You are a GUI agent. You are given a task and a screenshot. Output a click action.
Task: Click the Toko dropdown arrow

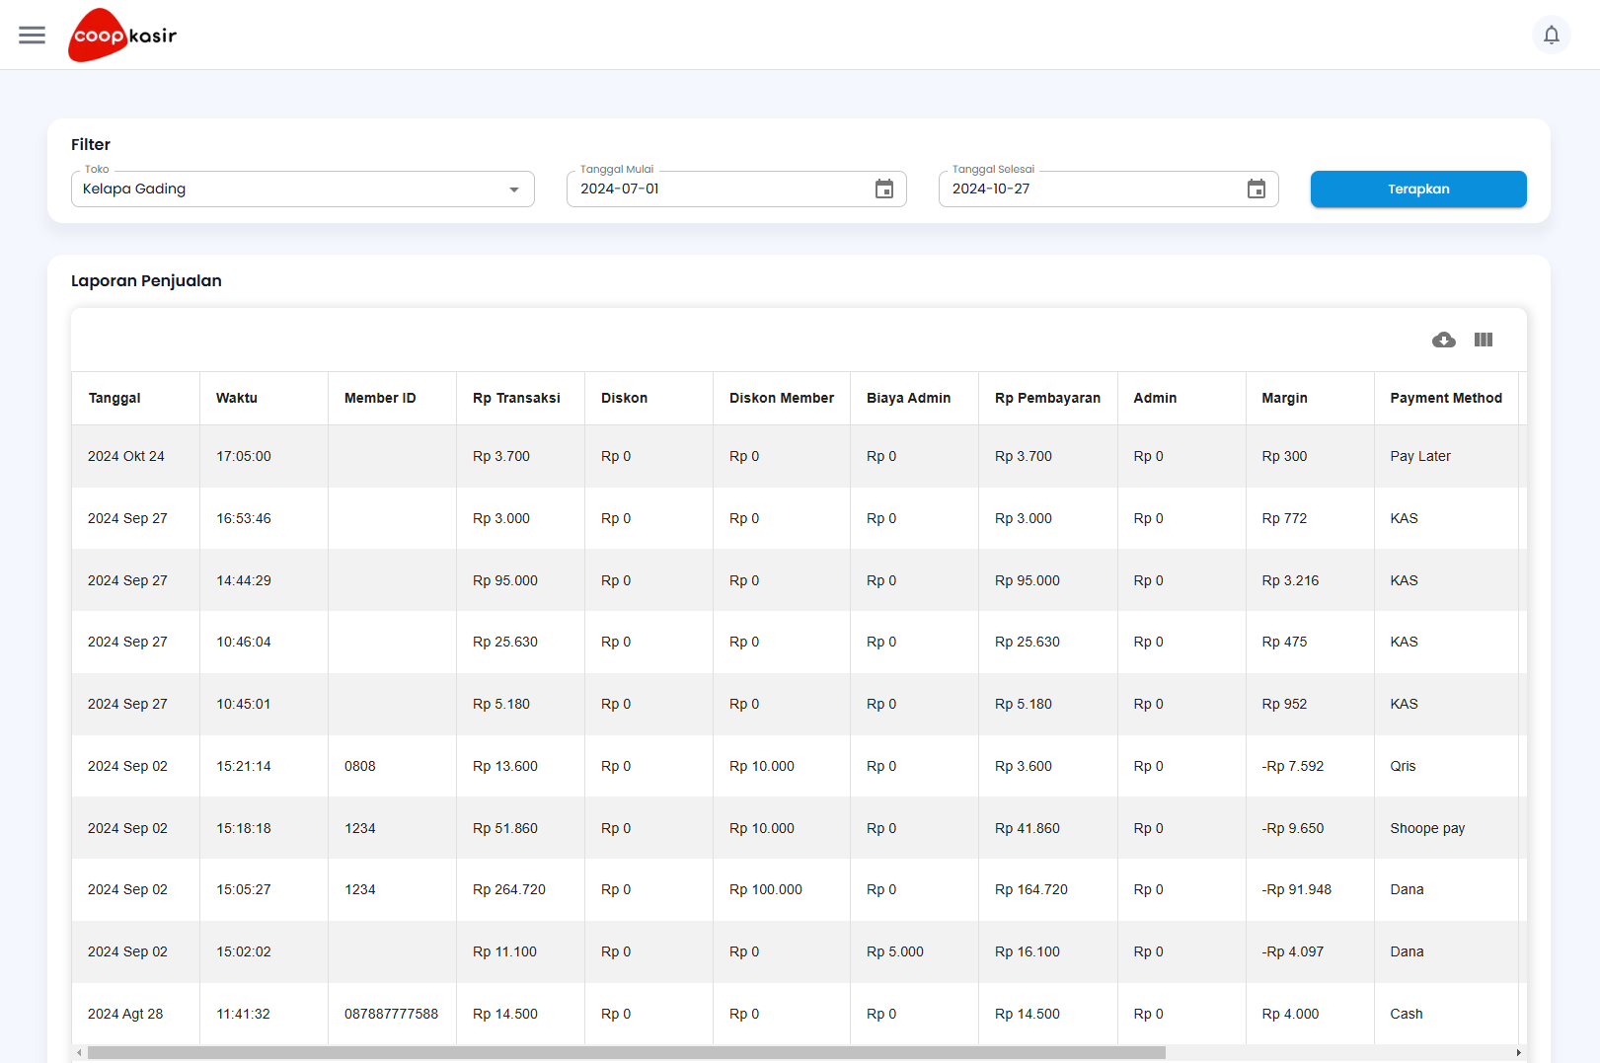click(514, 190)
